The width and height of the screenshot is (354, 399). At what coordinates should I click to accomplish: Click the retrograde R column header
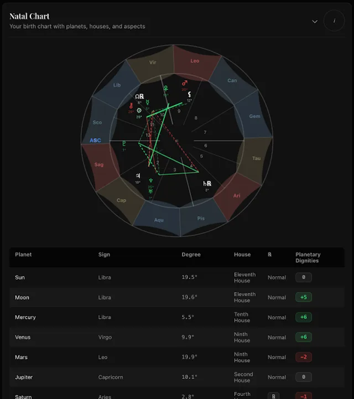click(x=269, y=255)
